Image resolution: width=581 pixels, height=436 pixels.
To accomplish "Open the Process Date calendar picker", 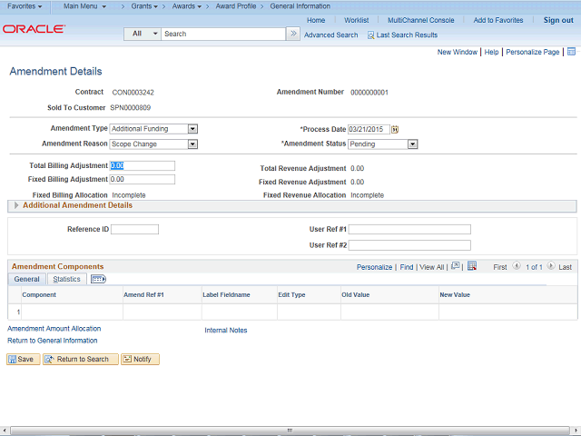I will [x=395, y=129].
